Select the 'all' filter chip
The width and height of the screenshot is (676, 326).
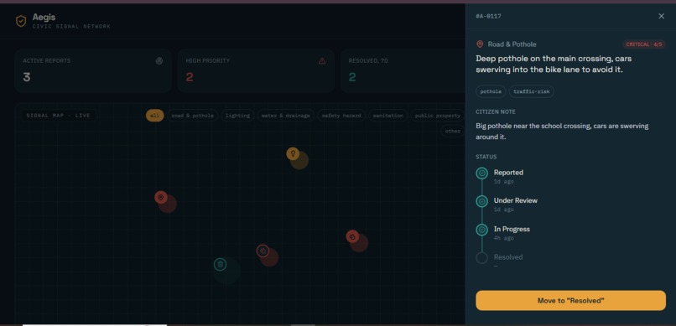155,116
